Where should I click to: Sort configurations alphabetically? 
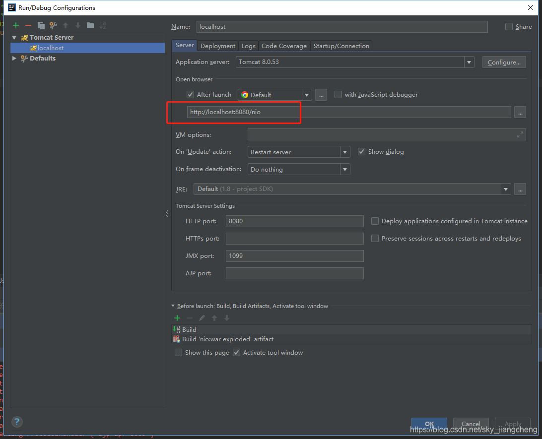tap(103, 25)
